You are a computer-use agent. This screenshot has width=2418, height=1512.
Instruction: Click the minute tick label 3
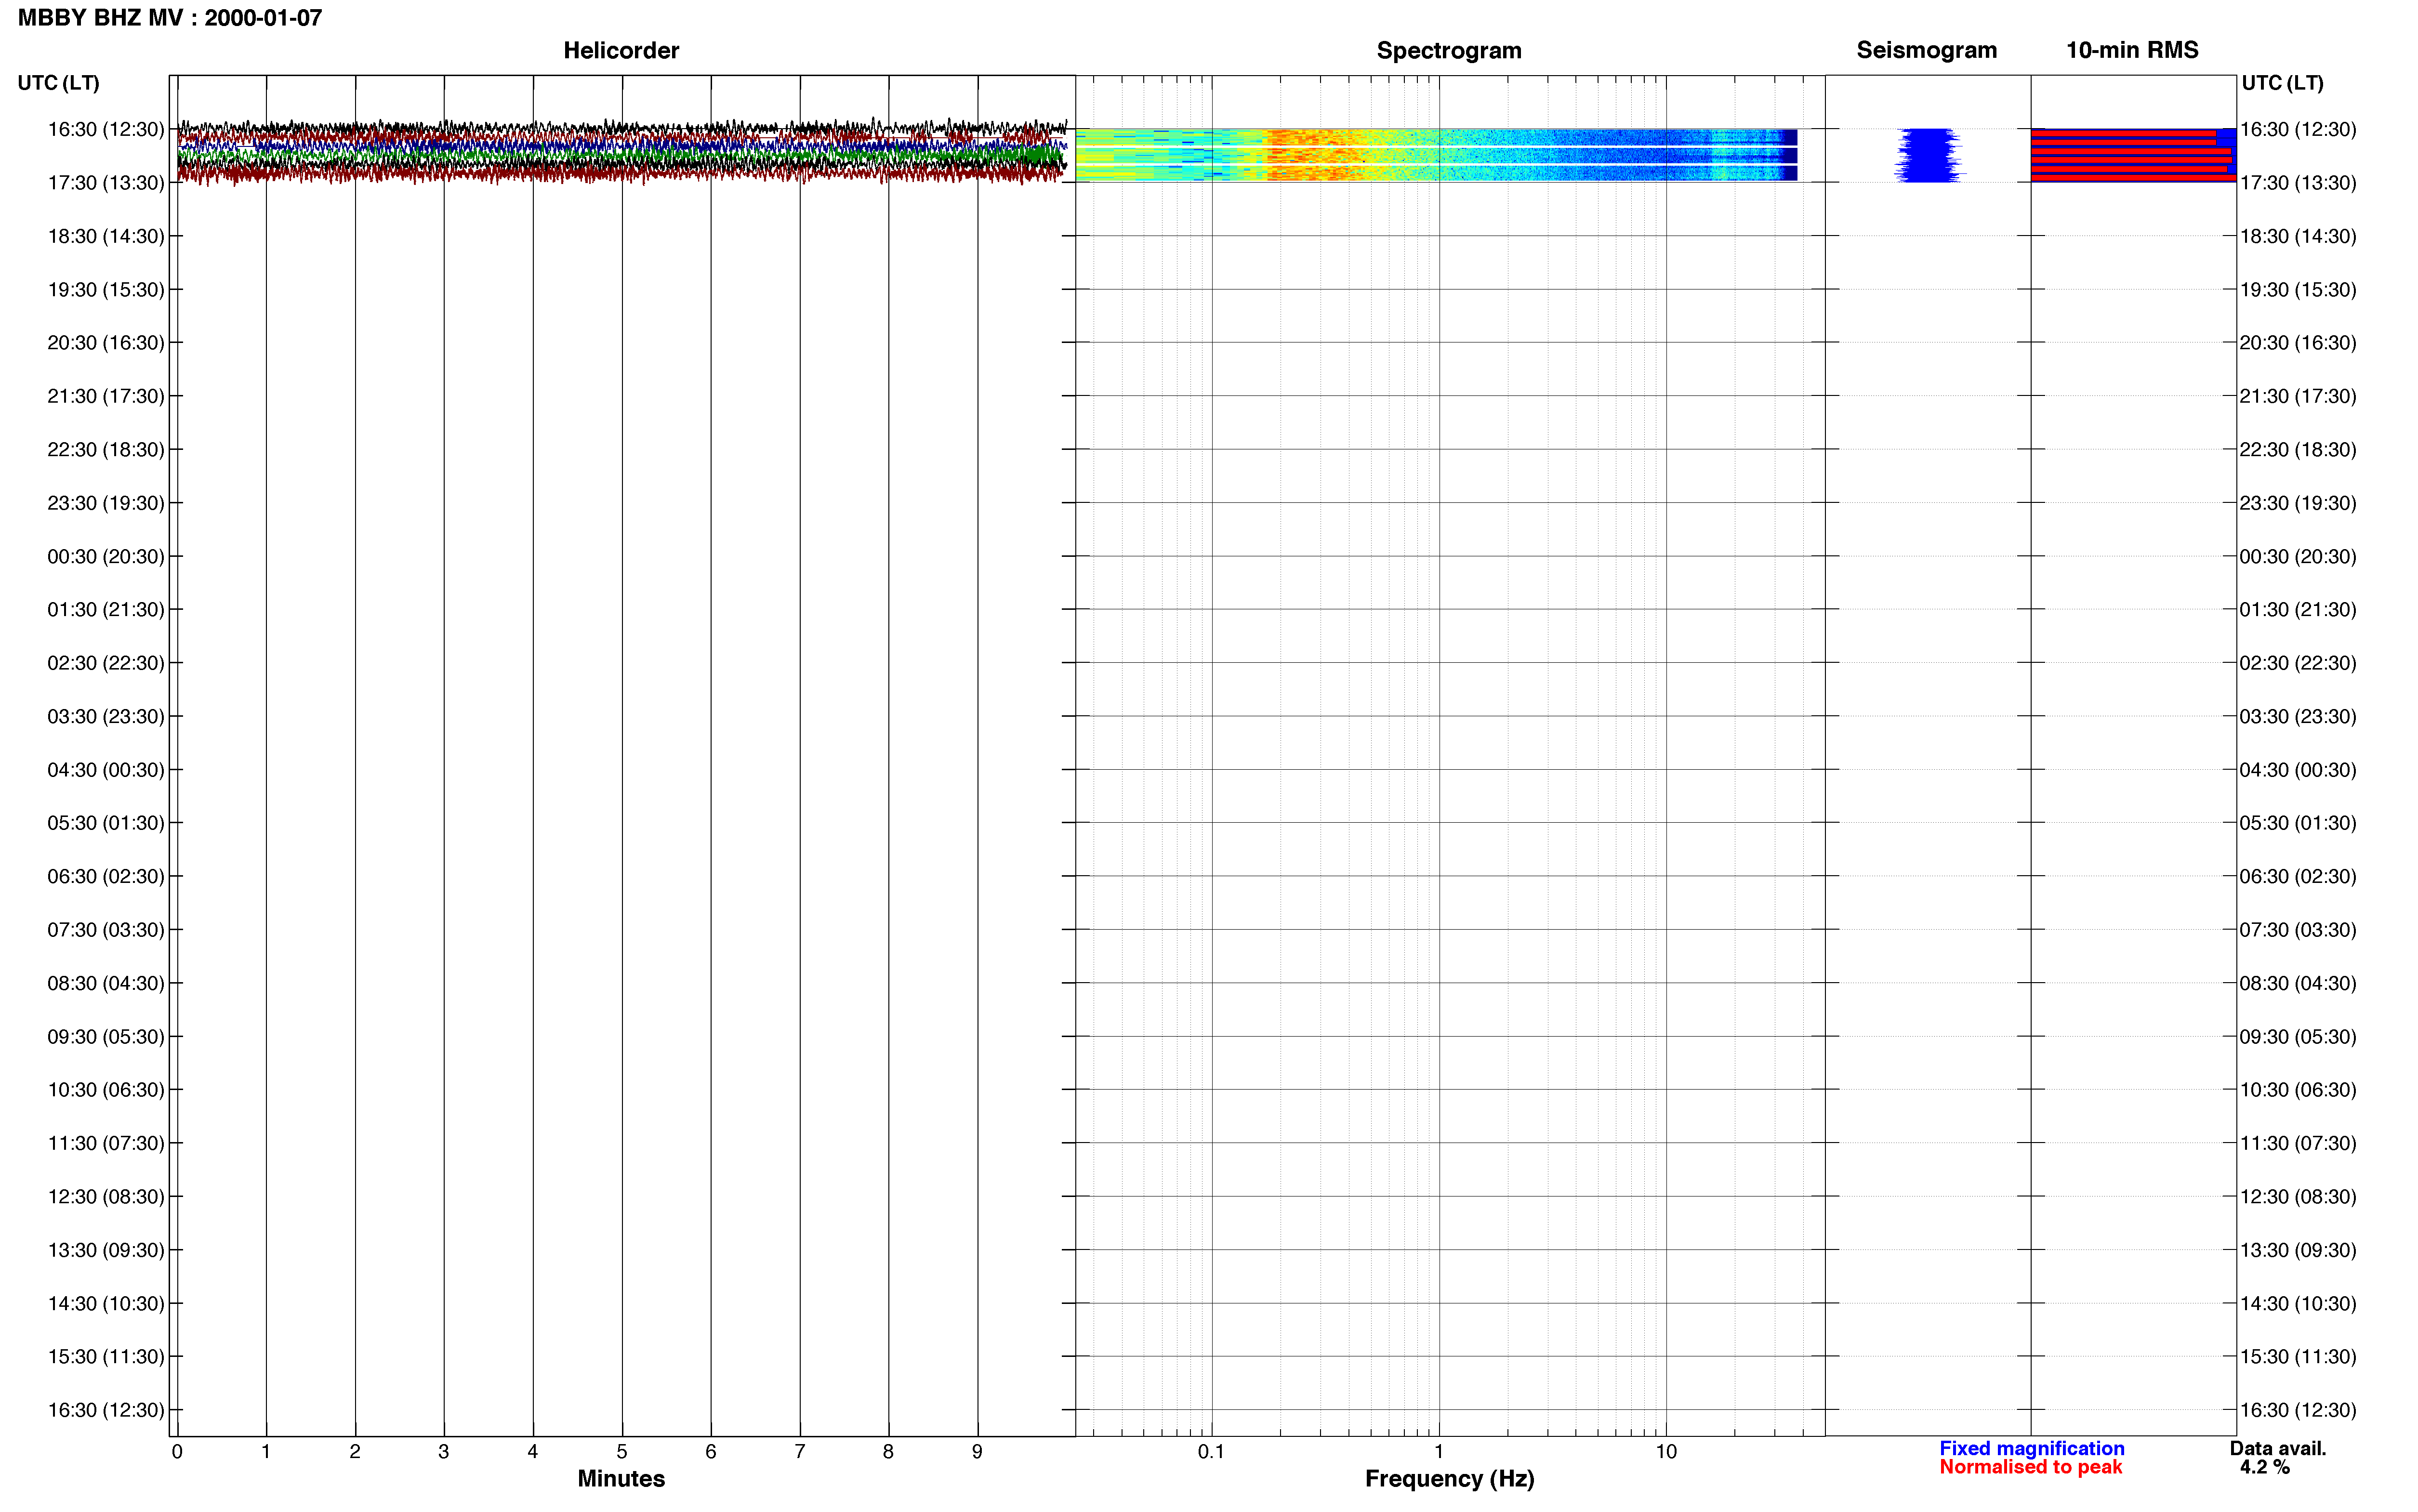(444, 1451)
